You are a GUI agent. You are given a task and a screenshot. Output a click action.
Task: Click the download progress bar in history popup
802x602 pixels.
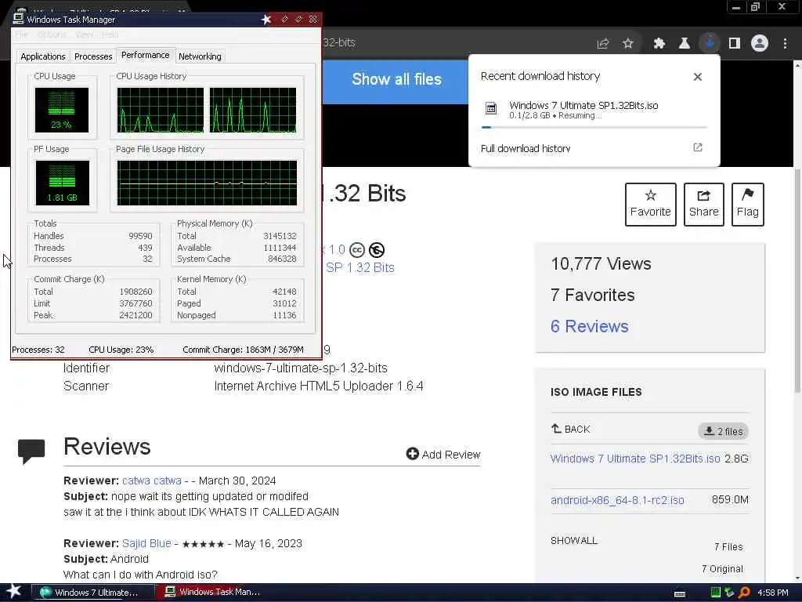point(594,127)
